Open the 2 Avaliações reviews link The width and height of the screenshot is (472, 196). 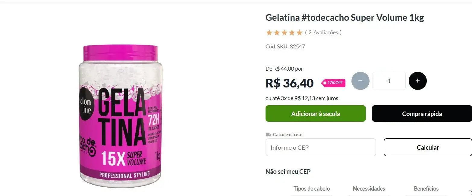323,32
